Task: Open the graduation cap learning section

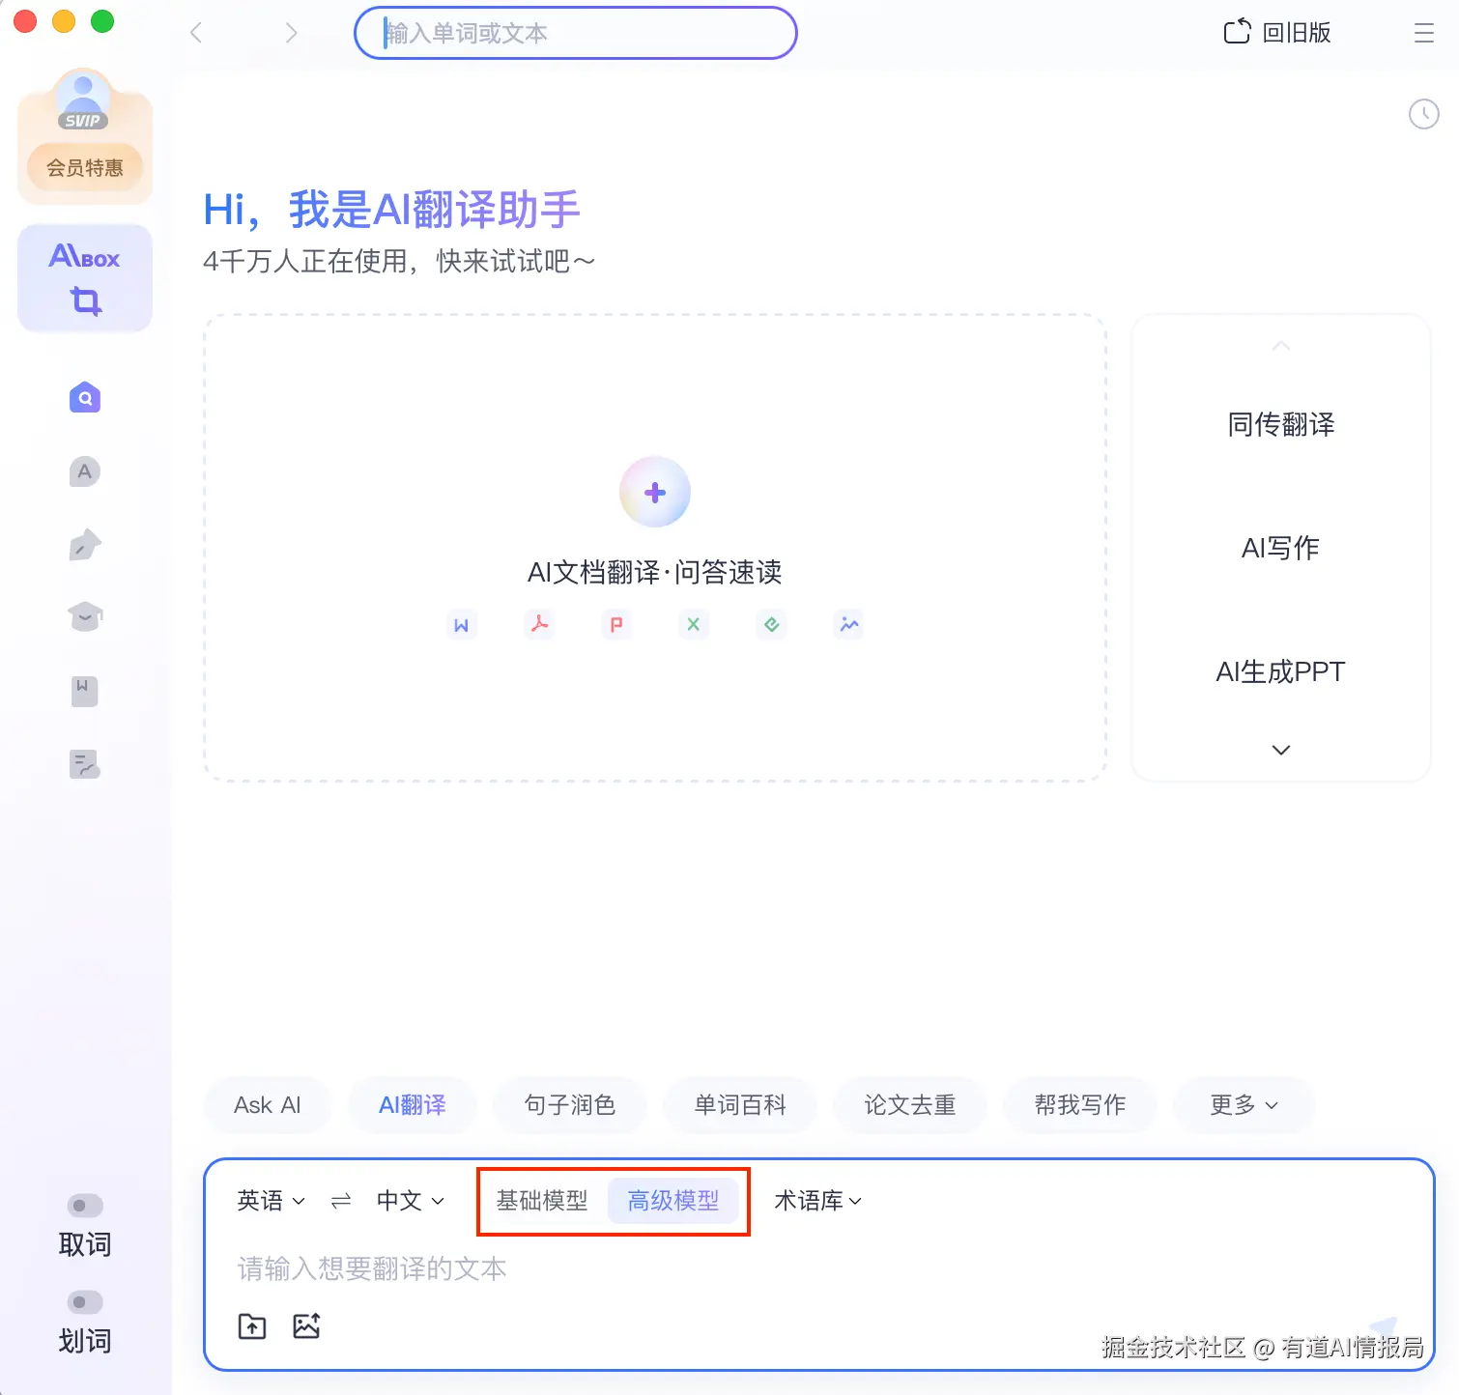Action: 84,616
